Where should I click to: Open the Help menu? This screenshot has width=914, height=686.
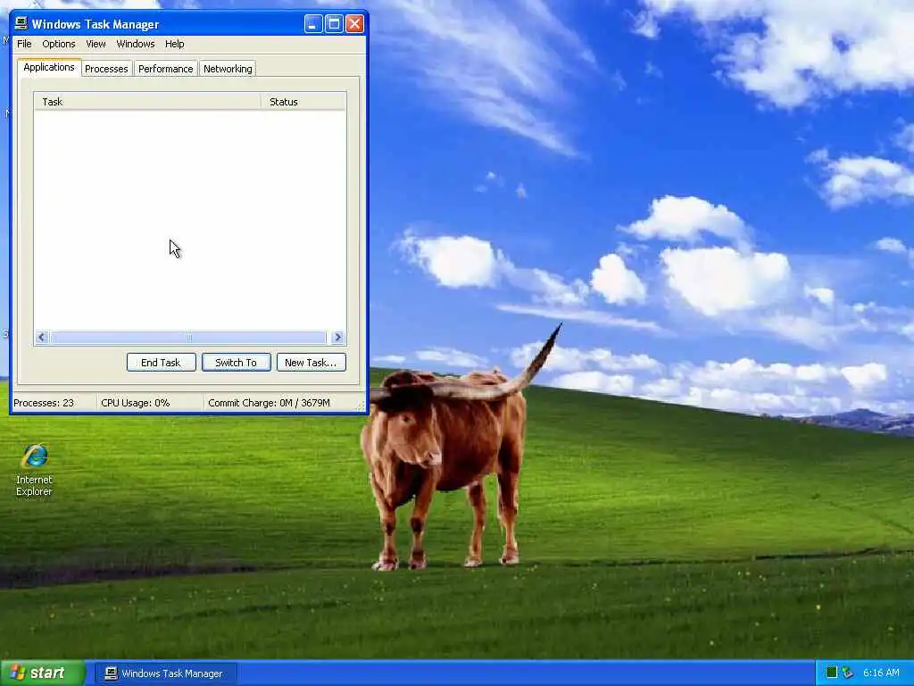click(174, 44)
